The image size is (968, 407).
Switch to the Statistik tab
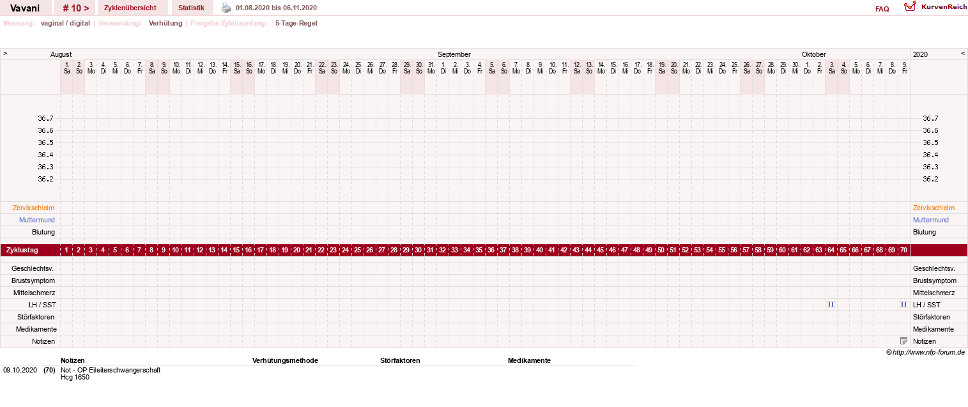(x=192, y=8)
